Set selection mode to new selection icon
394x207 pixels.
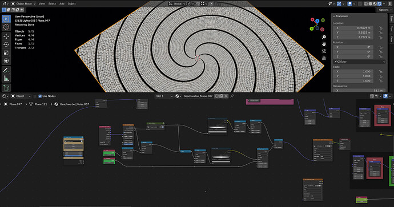coord(4,10)
